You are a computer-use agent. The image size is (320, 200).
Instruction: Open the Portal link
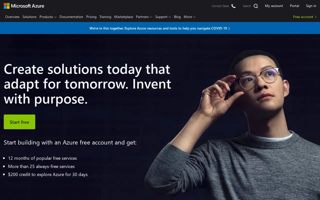(294, 6)
